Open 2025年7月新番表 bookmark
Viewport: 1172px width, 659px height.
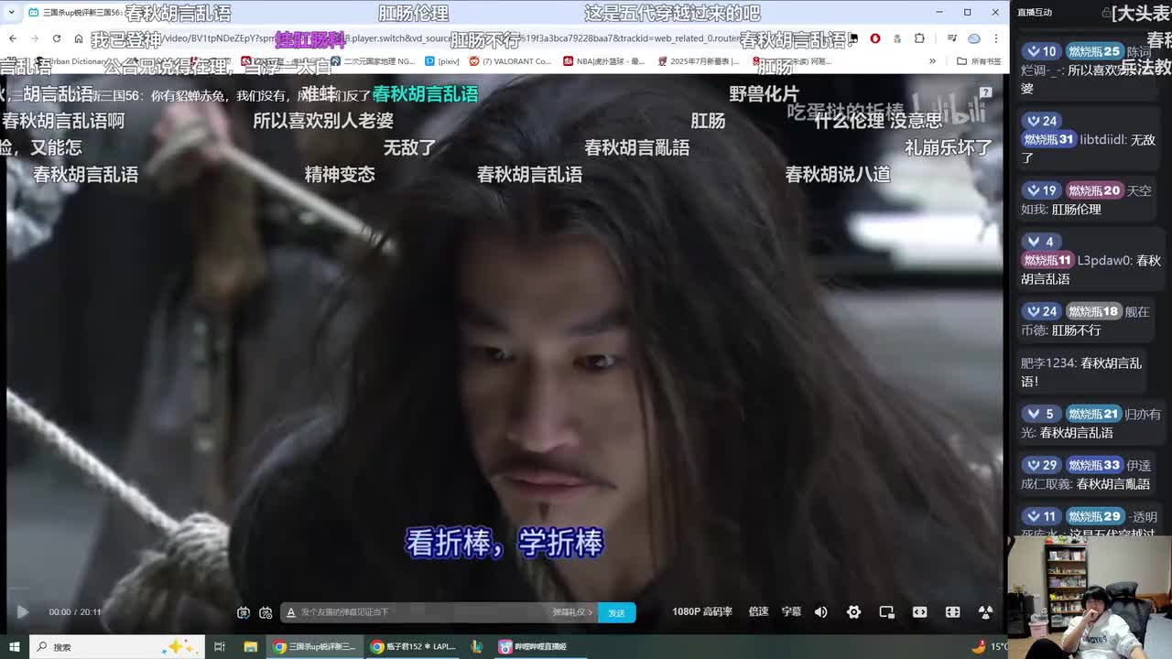pyautogui.click(x=698, y=61)
